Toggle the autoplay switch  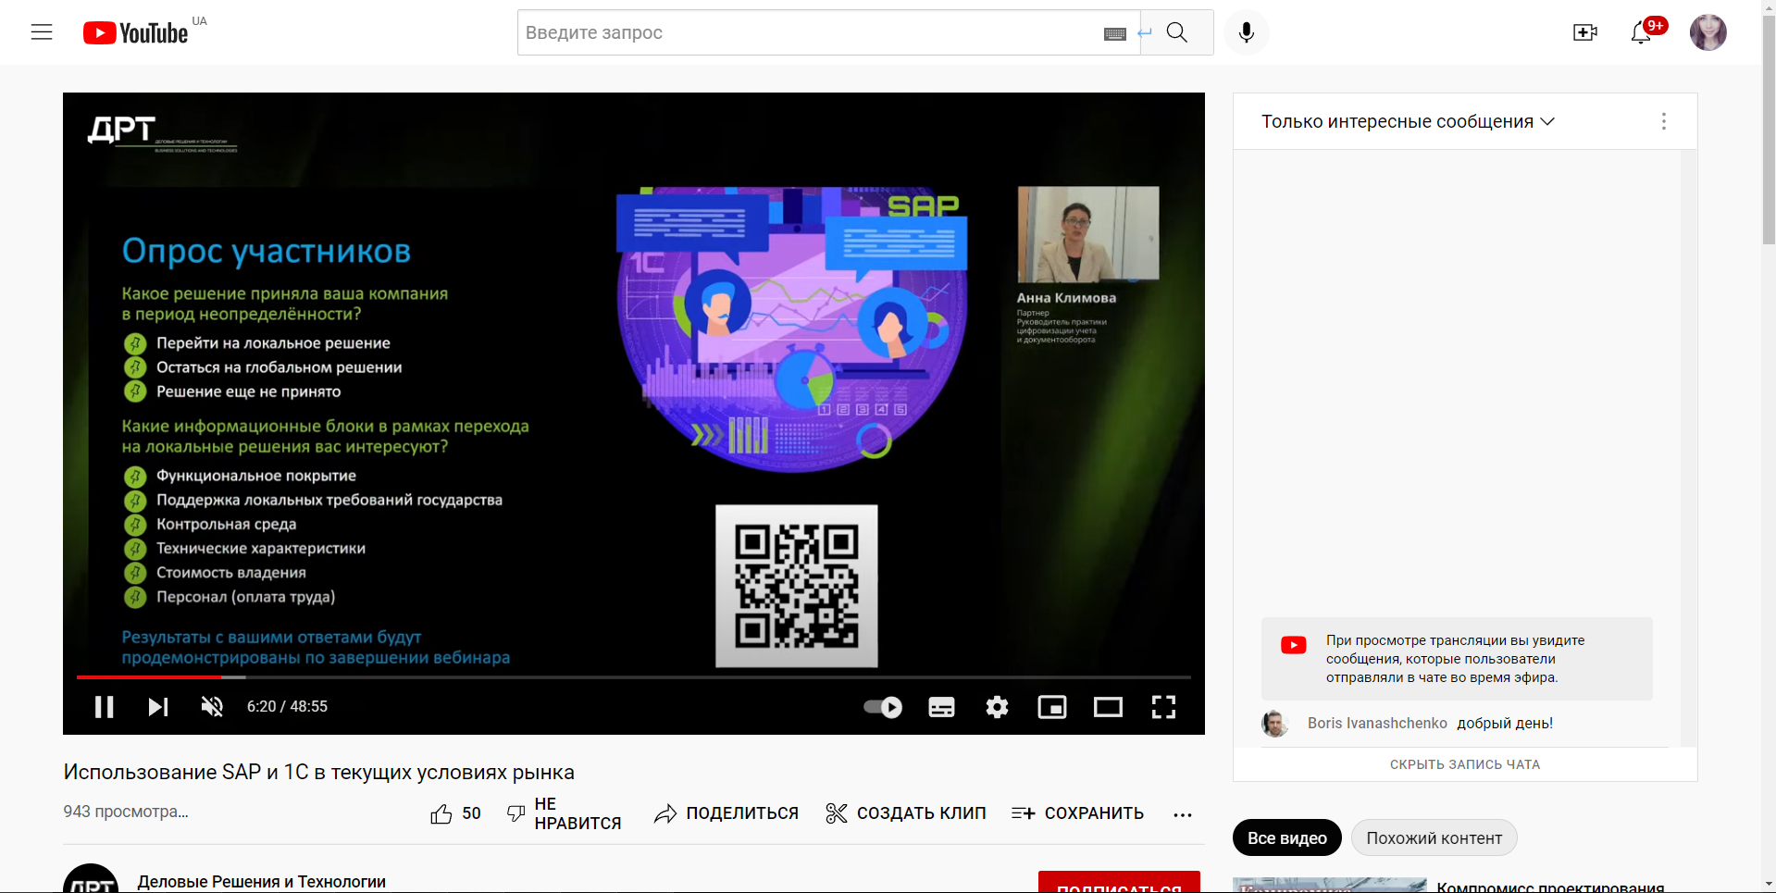click(x=883, y=707)
